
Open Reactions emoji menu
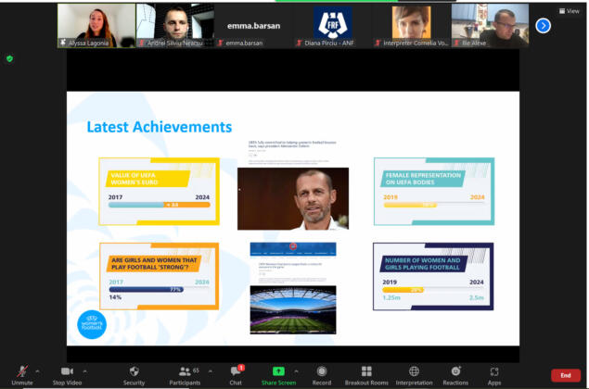[455, 375]
